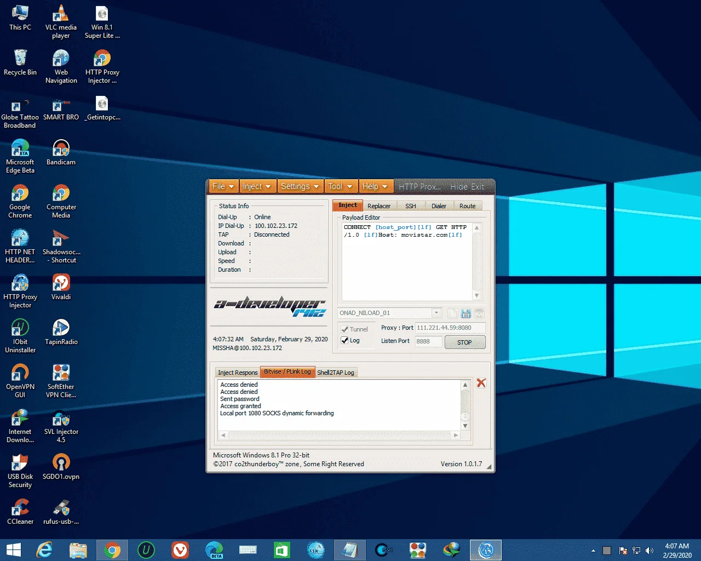Image resolution: width=701 pixels, height=561 pixels.
Task: Select the rufus-usb desktop icon
Action: point(61,512)
